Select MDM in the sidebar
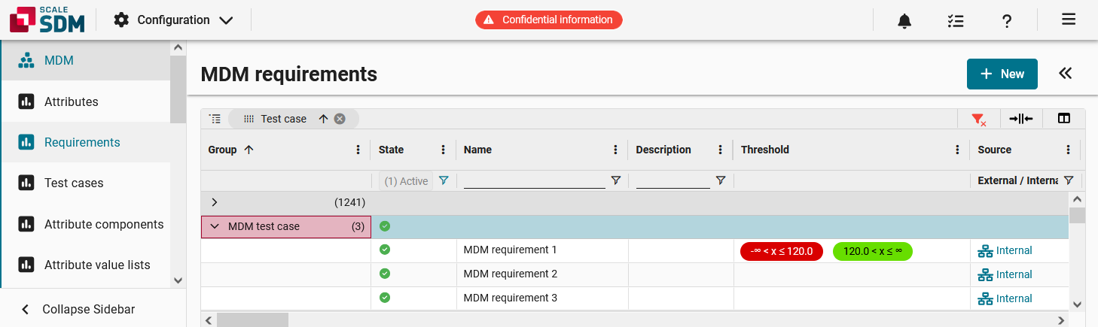The image size is (1098, 327). [85, 60]
